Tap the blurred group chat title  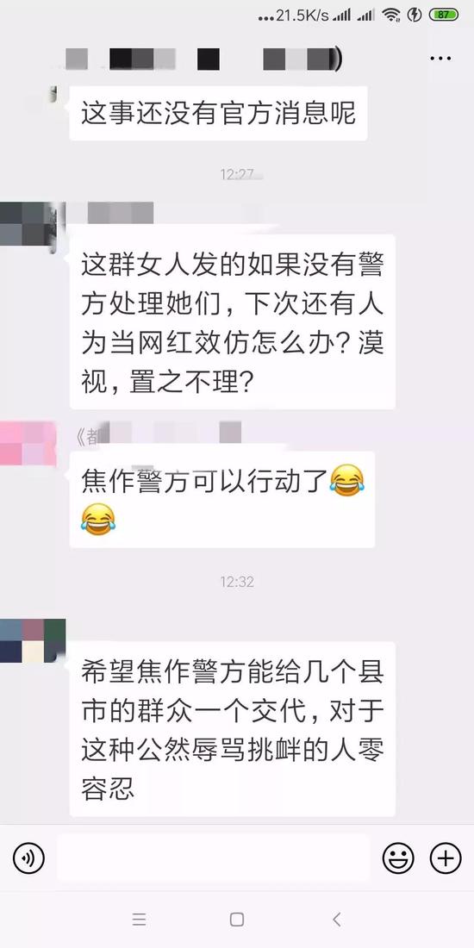click(x=204, y=59)
